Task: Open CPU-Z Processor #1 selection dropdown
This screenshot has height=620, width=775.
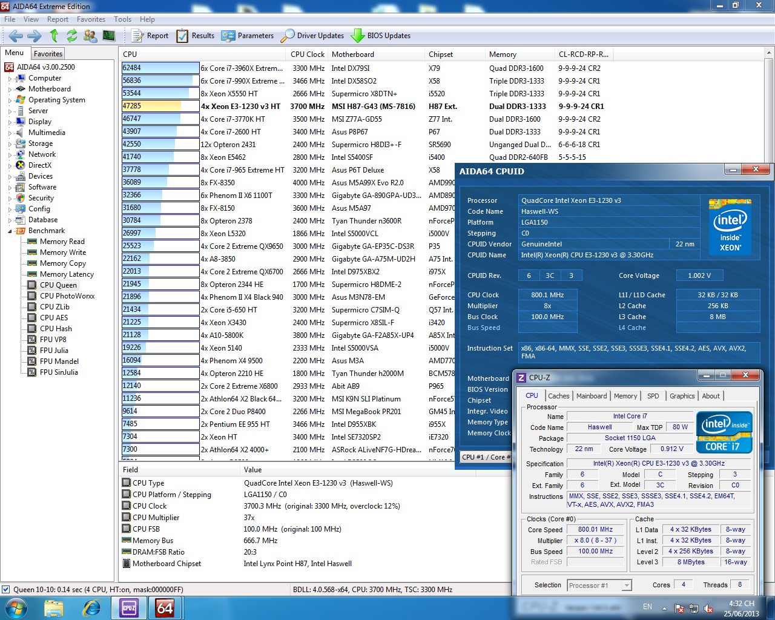Action: click(x=599, y=585)
